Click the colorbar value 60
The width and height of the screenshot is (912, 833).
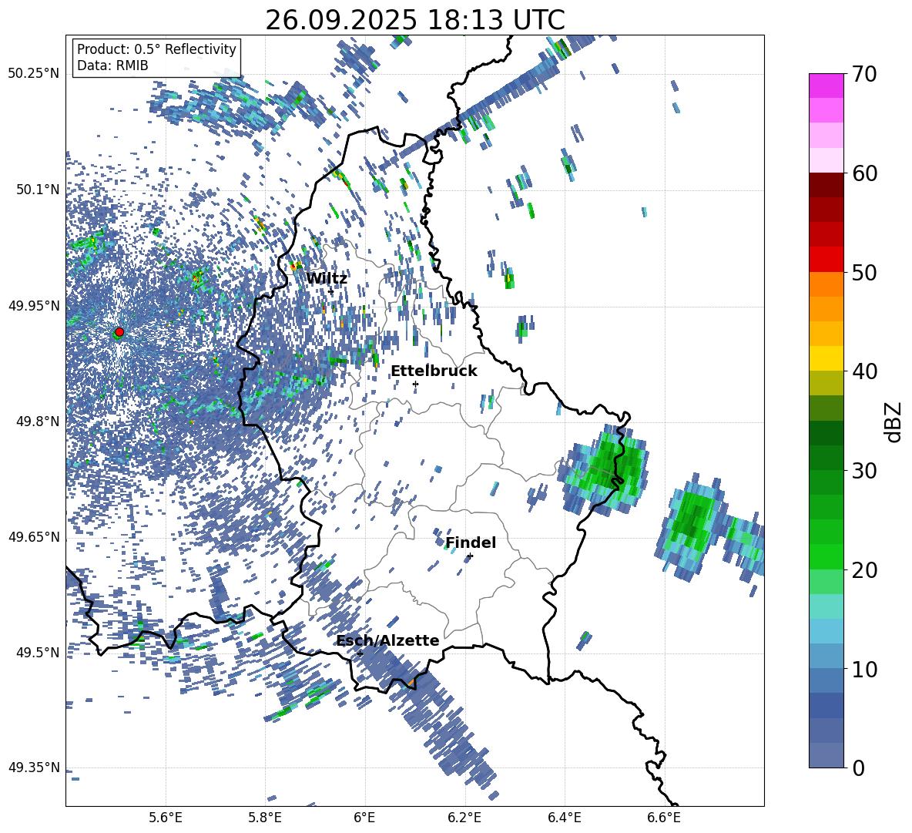pos(864,173)
